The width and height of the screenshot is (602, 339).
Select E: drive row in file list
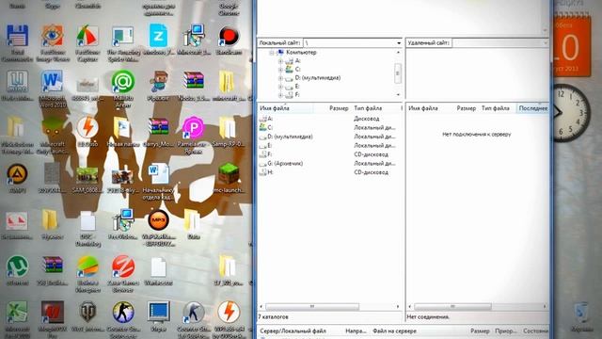pyautogui.click(x=329, y=146)
